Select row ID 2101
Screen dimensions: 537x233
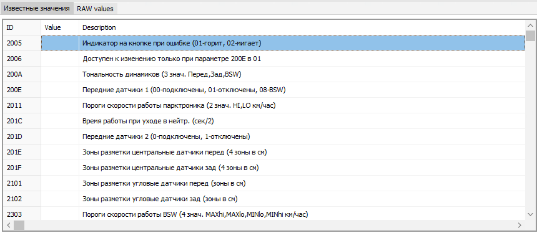pos(264,183)
